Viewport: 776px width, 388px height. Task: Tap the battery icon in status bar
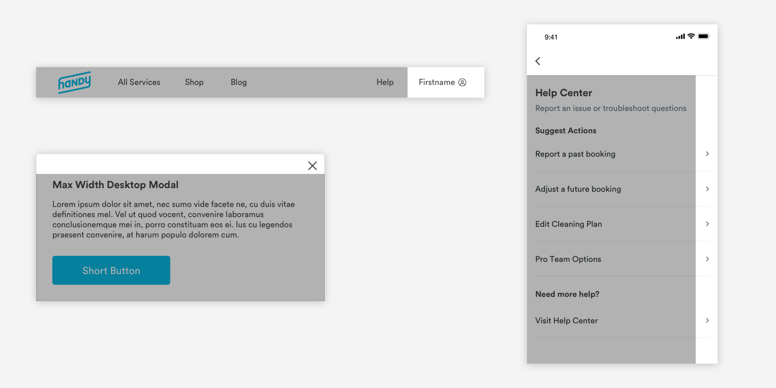tap(704, 37)
